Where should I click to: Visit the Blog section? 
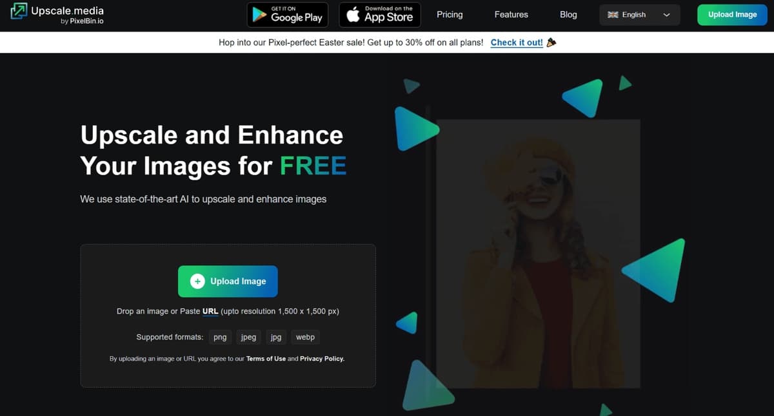[568, 14]
